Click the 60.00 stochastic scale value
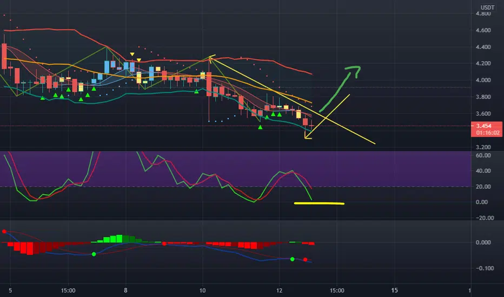 [483, 156]
